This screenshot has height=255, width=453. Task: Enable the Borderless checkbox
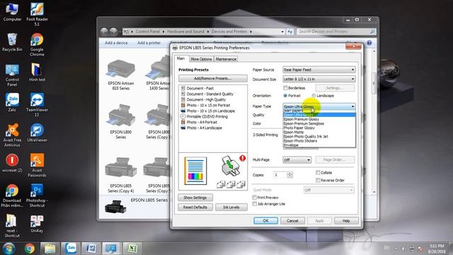point(285,88)
